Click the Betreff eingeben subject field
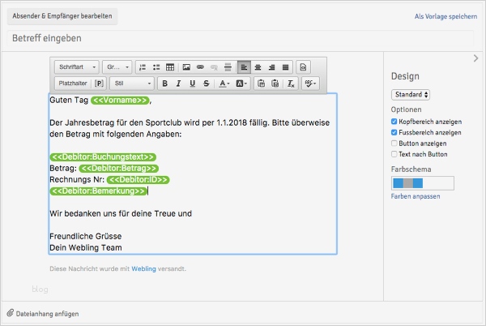This screenshot has width=486, height=326. [241, 38]
